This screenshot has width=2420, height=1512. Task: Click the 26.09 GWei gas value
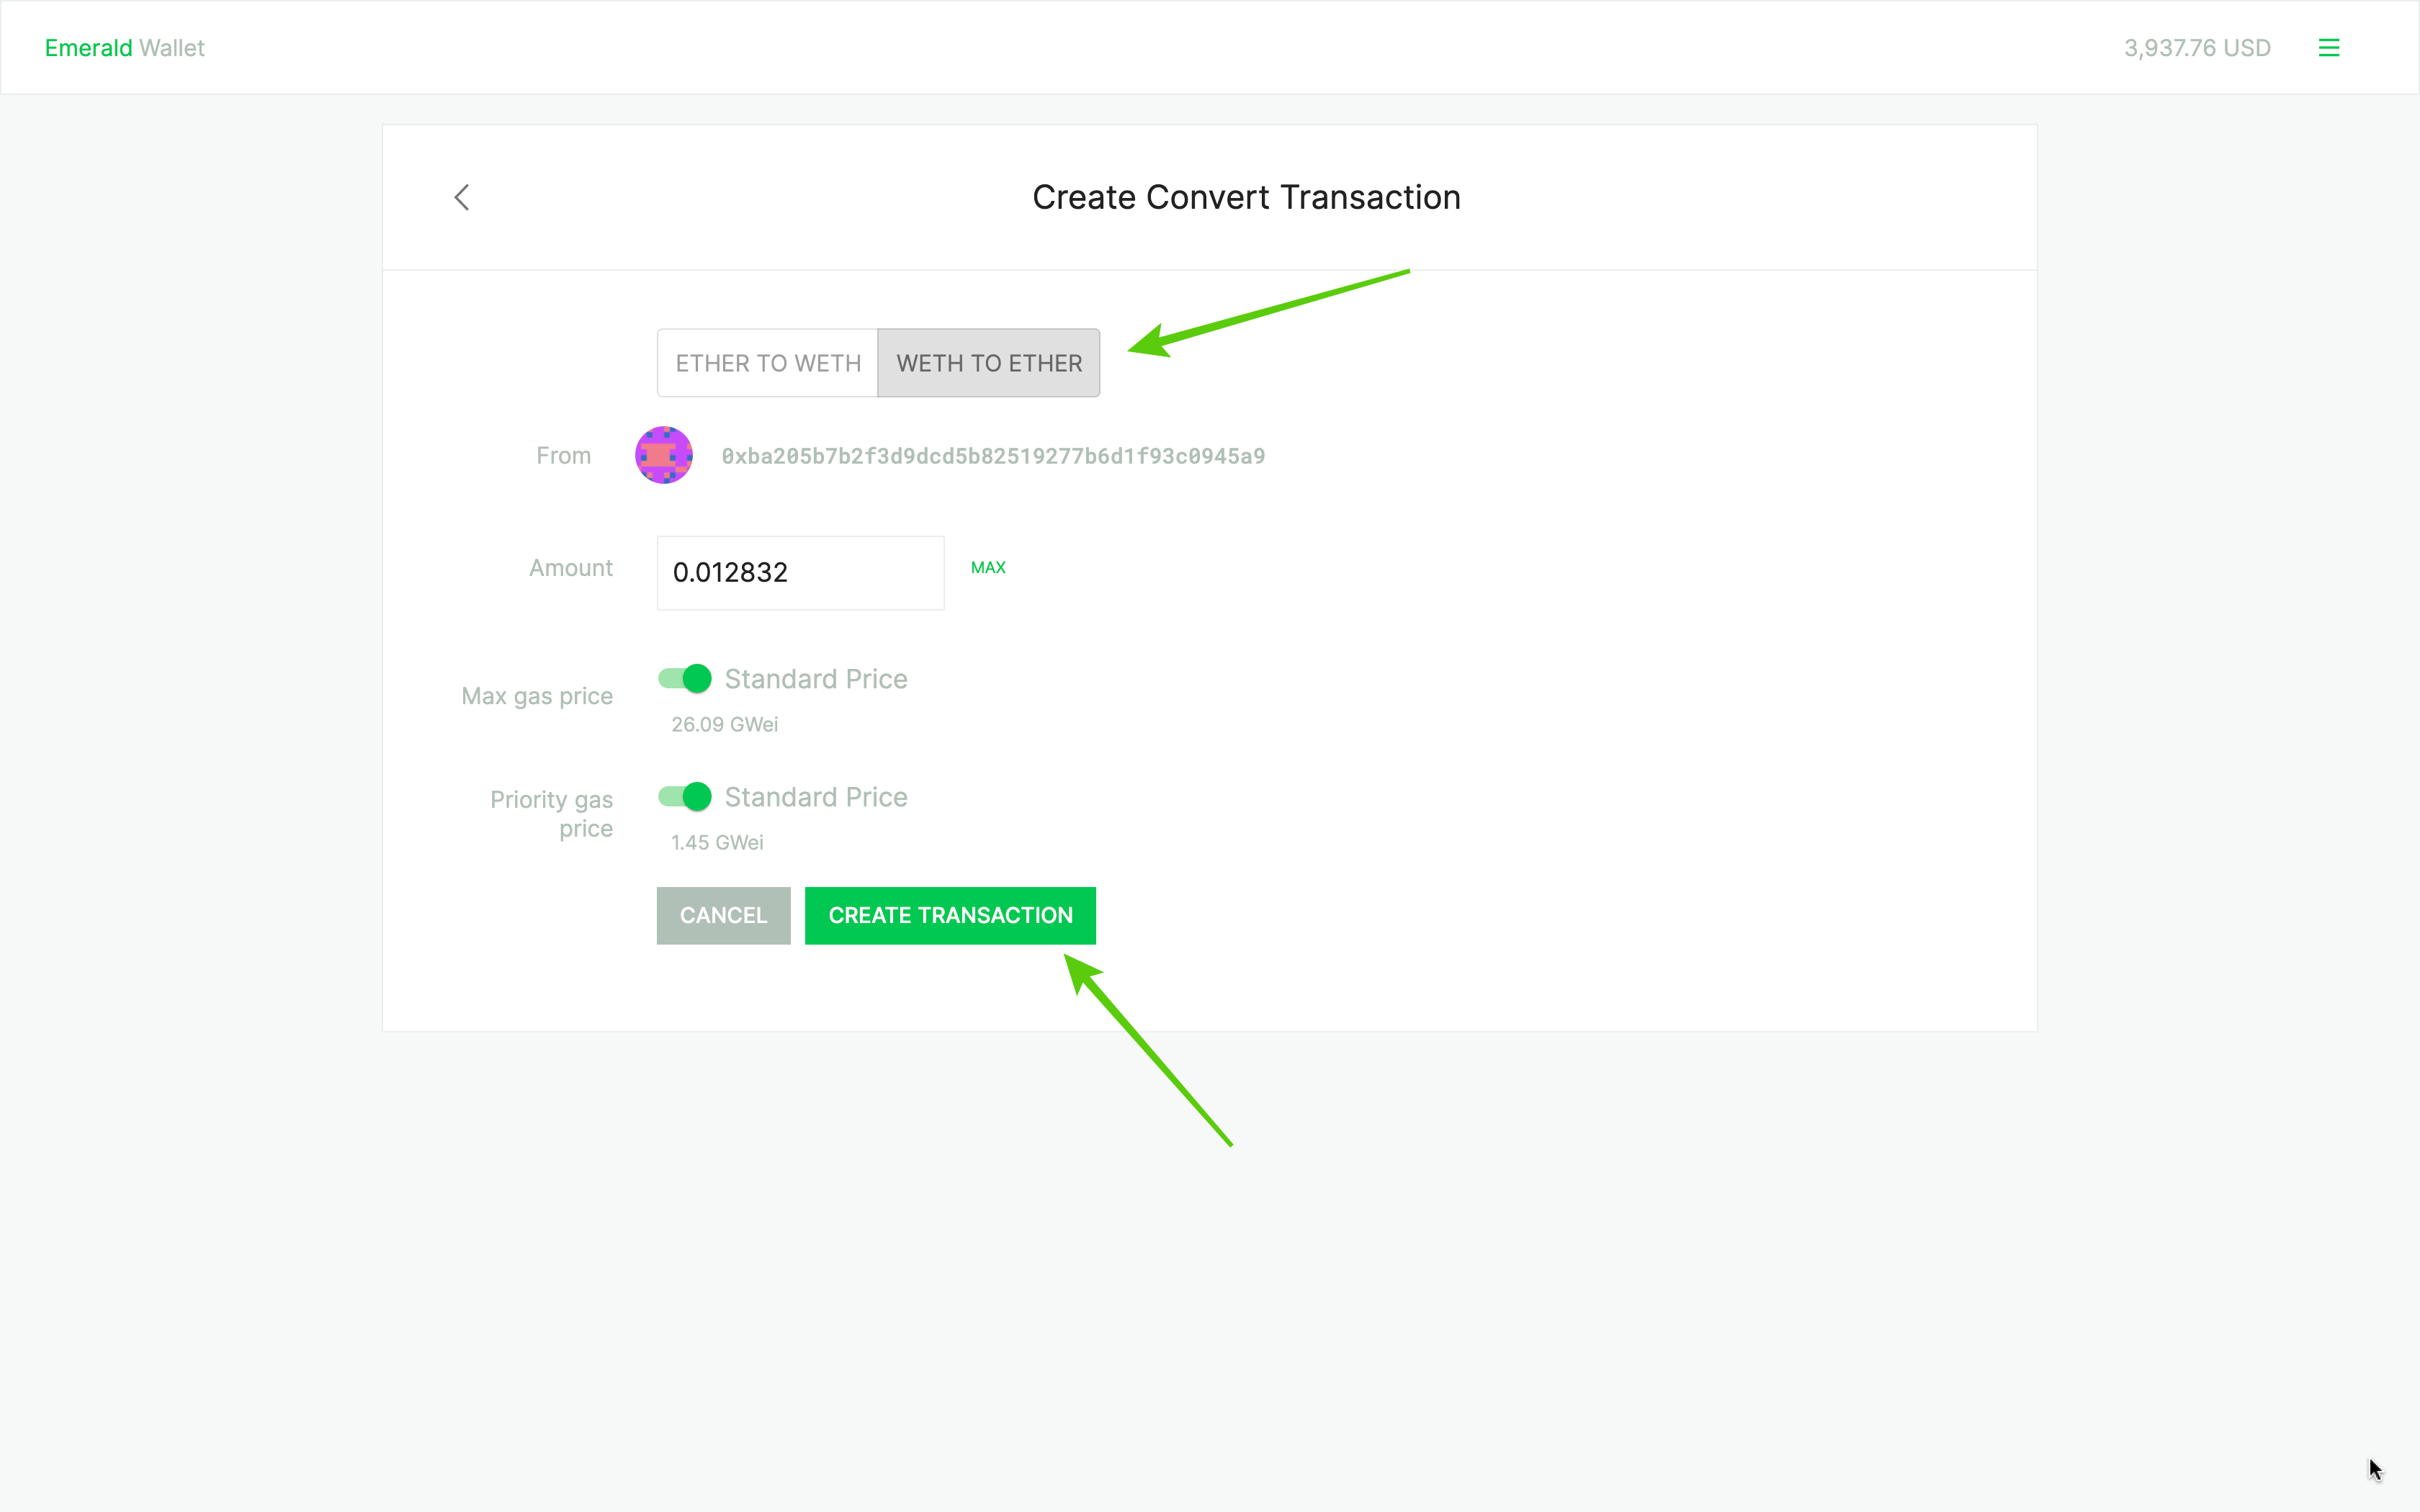(x=724, y=724)
